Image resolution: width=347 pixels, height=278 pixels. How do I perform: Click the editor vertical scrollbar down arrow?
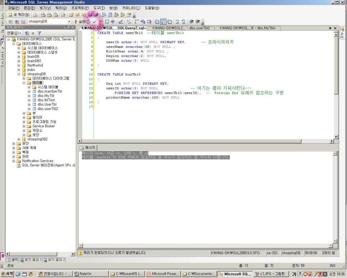pyautogui.click(x=336, y=137)
